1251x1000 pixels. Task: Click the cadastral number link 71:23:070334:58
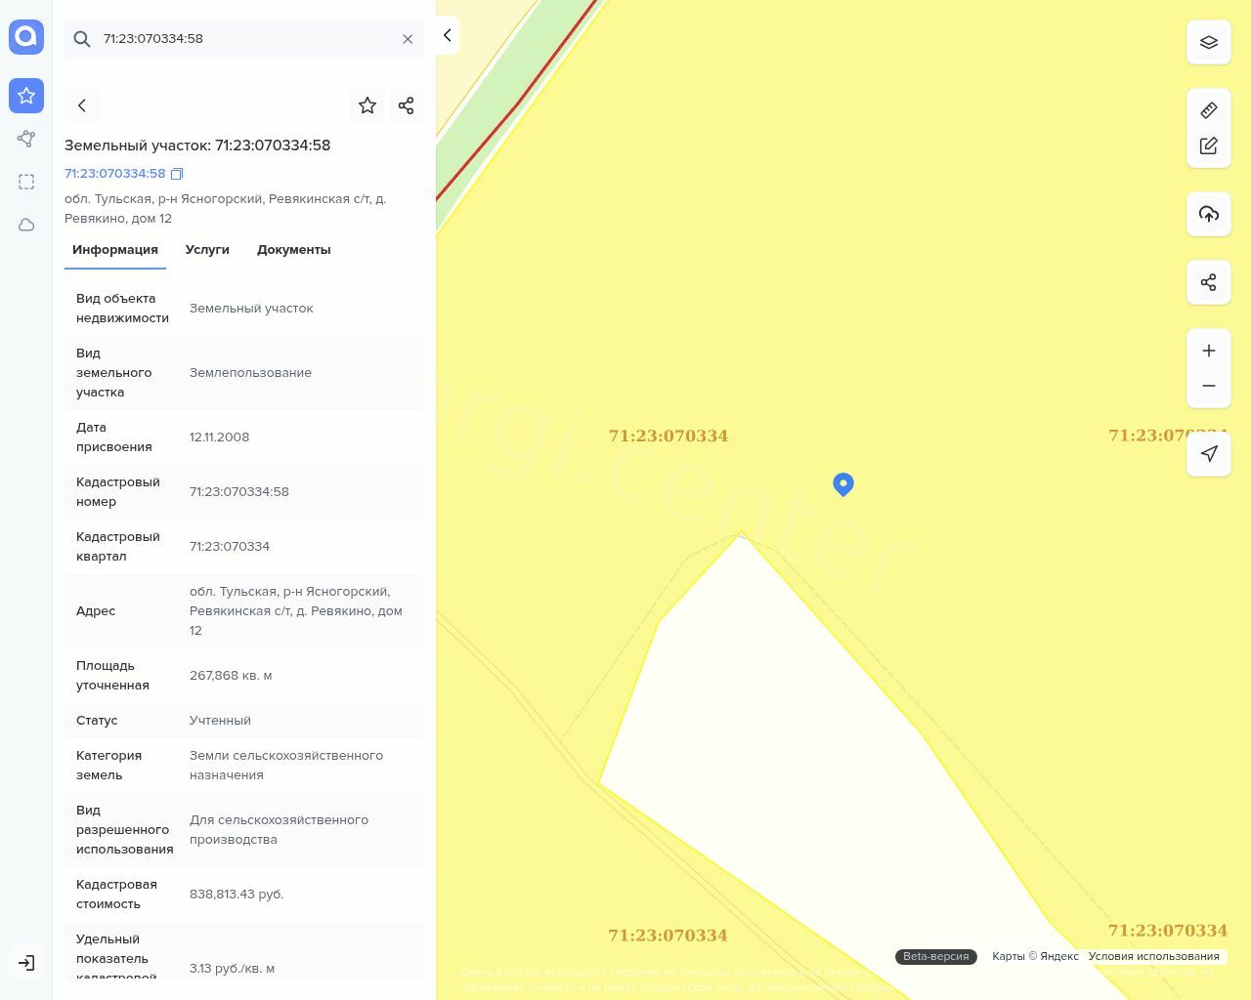tap(114, 174)
